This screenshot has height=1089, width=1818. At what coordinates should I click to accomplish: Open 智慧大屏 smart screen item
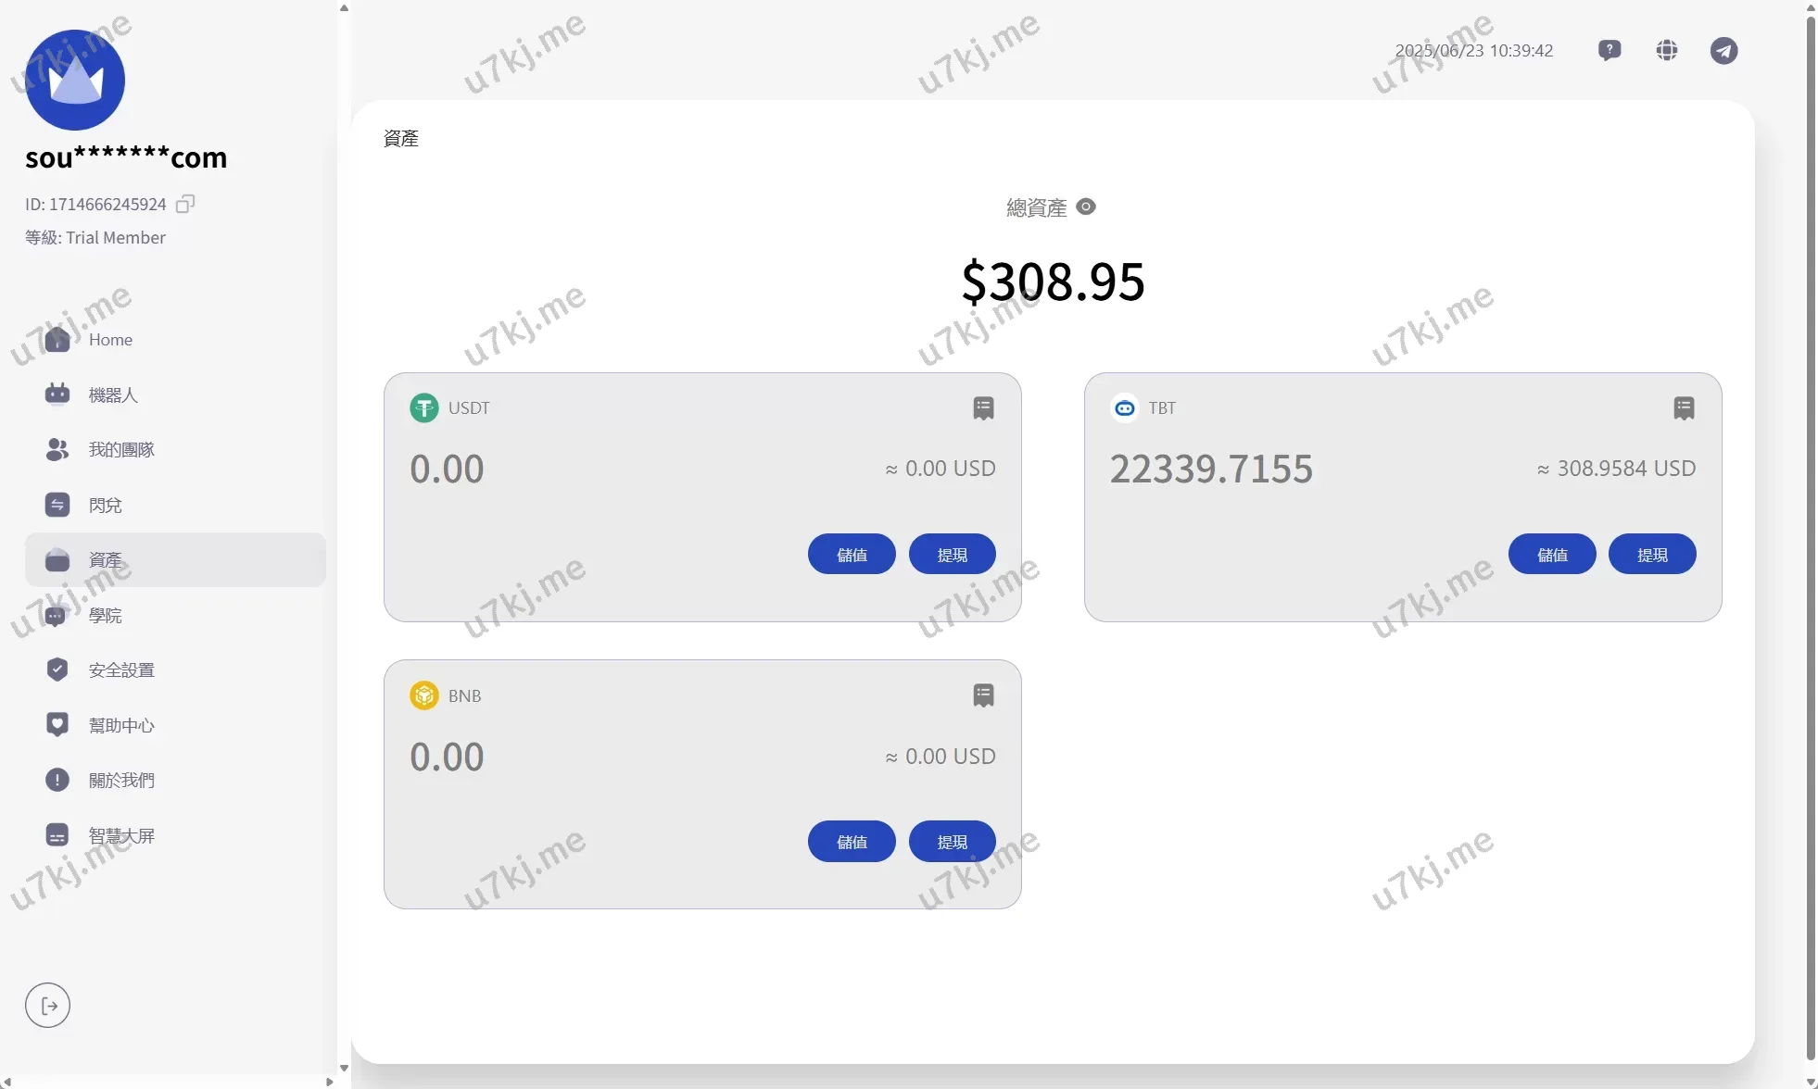tap(120, 836)
